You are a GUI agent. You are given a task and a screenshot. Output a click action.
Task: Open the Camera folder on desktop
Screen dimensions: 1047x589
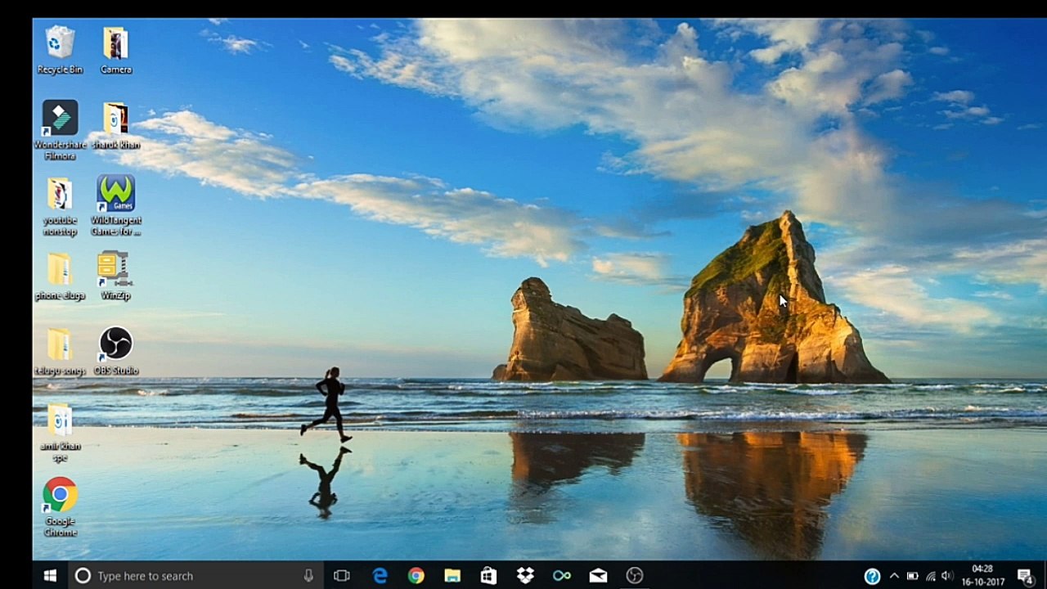tap(115, 50)
